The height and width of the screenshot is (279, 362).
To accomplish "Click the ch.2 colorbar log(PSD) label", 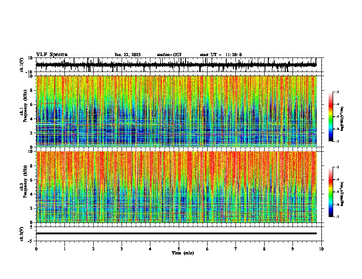I will [x=342, y=194].
